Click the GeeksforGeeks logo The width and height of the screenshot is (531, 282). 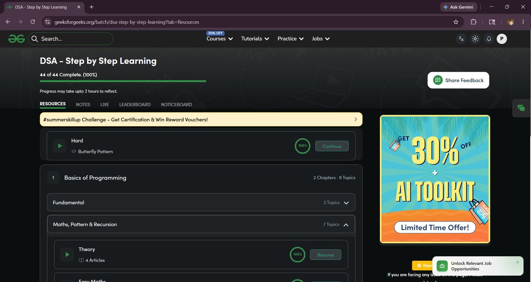(x=16, y=39)
